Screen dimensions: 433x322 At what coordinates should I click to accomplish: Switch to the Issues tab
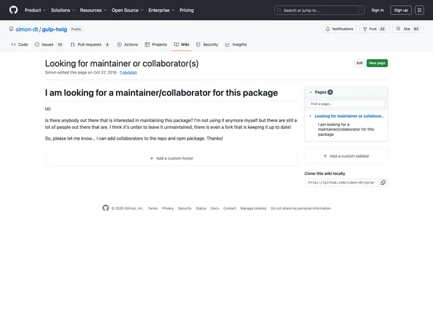(49, 45)
